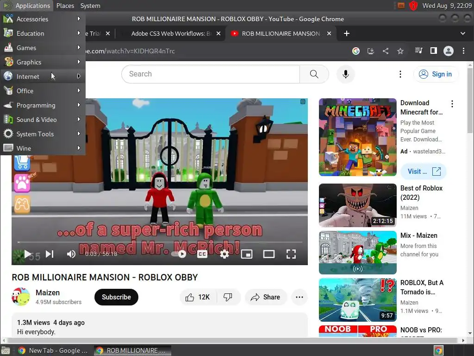
Task: Close the ROB MILLIONAIRE MANSION tab
Action: (x=329, y=33)
